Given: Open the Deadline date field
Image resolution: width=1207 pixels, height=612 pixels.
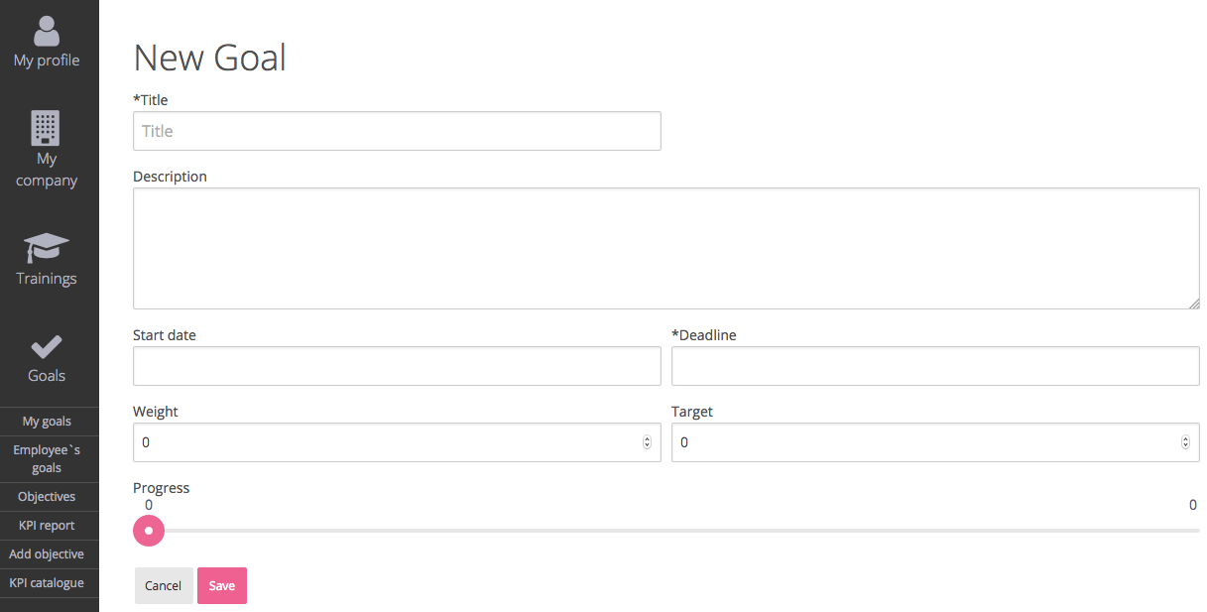Looking at the screenshot, I should pos(935,366).
